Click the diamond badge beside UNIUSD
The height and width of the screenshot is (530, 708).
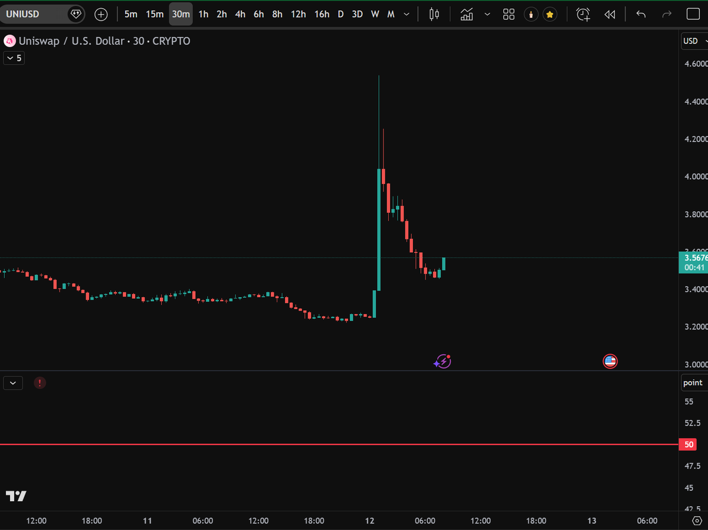[x=76, y=14]
